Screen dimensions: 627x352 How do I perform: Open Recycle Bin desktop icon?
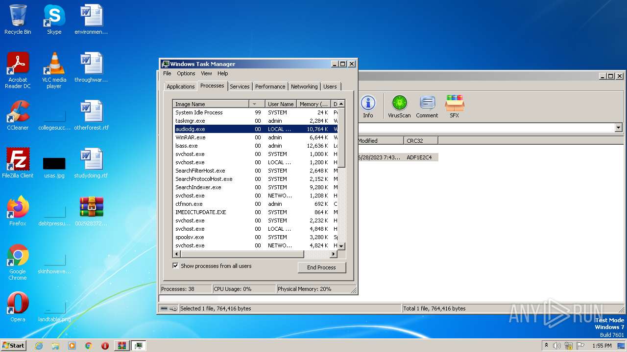point(18,20)
